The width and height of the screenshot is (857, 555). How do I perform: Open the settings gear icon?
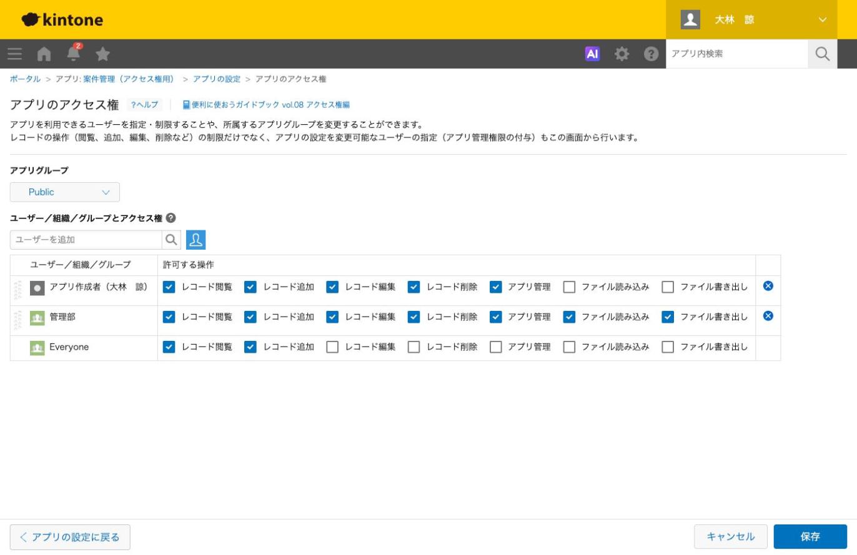[x=622, y=54]
